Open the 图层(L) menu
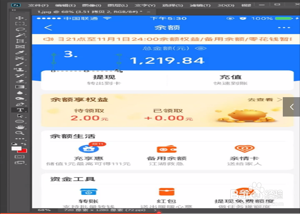The width and height of the screenshot is (300, 214). [118, 5]
